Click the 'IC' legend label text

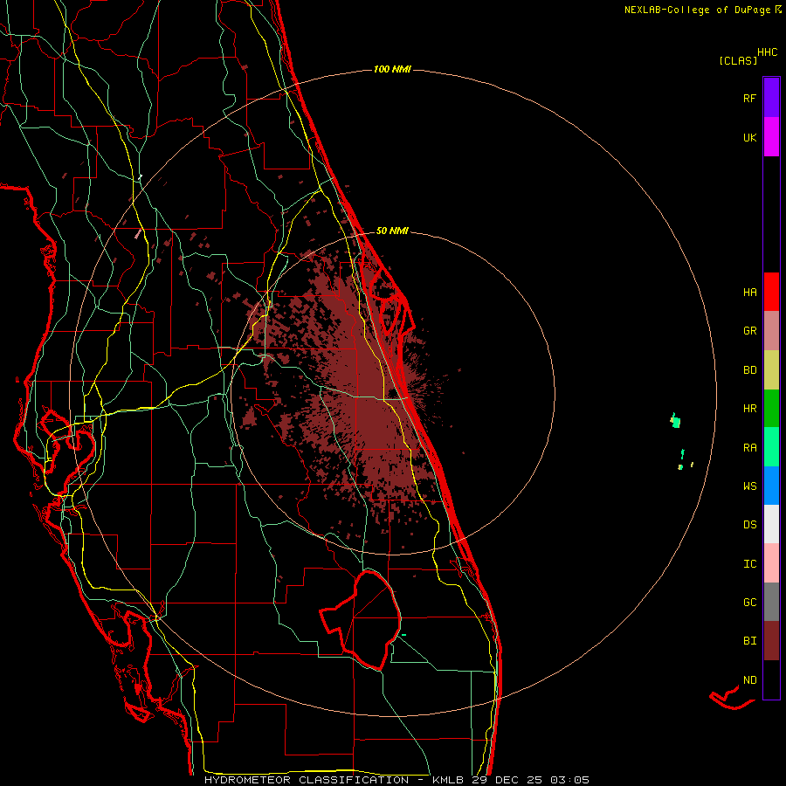[749, 564]
